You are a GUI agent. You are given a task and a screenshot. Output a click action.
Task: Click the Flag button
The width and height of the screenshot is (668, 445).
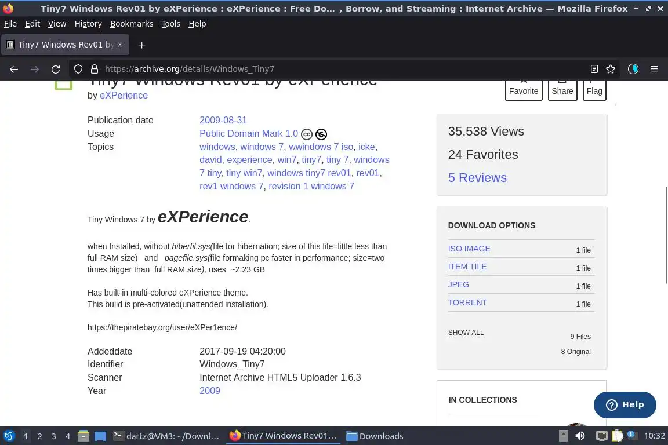point(594,90)
